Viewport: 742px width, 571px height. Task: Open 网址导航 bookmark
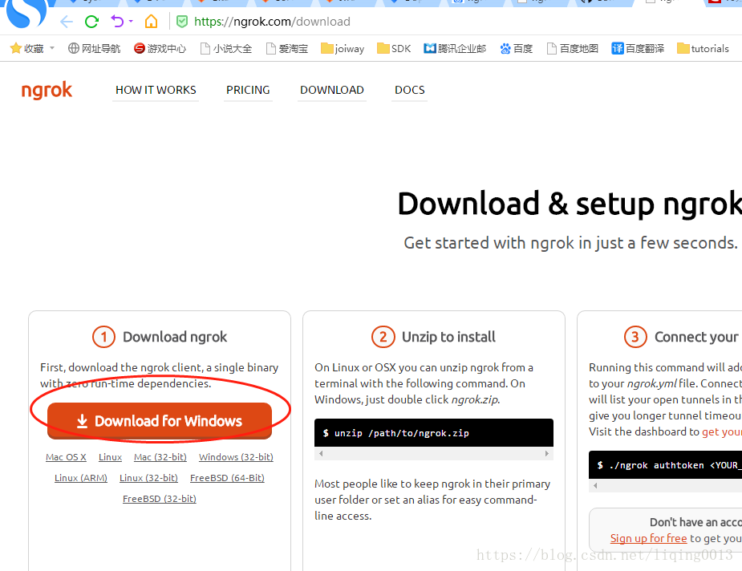[x=94, y=48]
